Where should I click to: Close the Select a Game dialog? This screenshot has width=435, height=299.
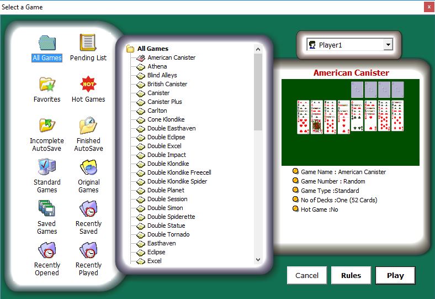pos(429,7)
